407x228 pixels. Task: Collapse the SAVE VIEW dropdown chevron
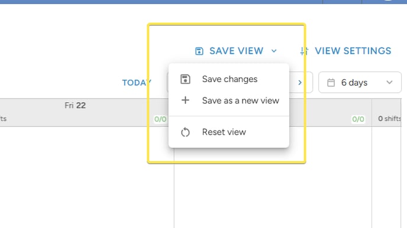click(274, 51)
